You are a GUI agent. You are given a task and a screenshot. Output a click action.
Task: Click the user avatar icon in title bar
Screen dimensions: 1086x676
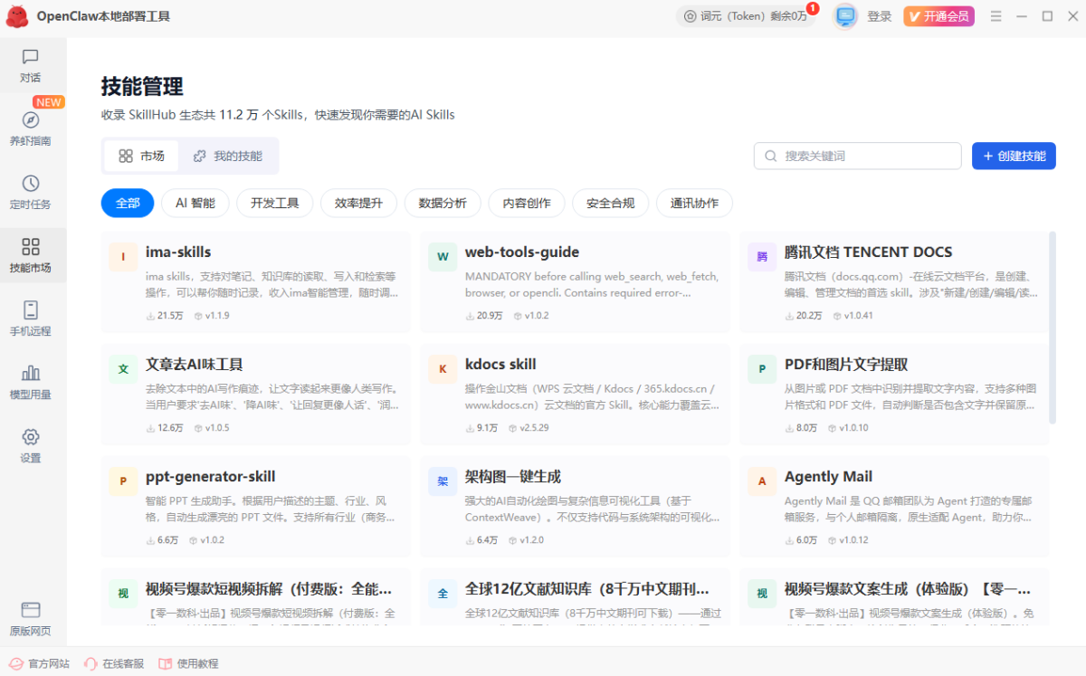(x=845, y=16)
